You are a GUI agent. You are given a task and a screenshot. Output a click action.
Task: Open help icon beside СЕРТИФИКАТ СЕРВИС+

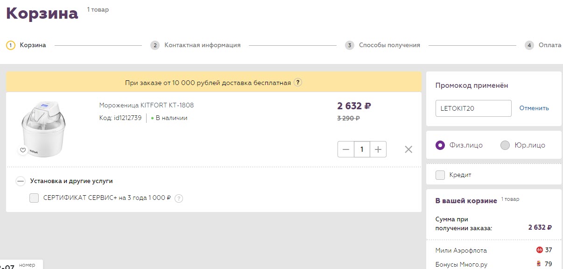tap(178, 198)
